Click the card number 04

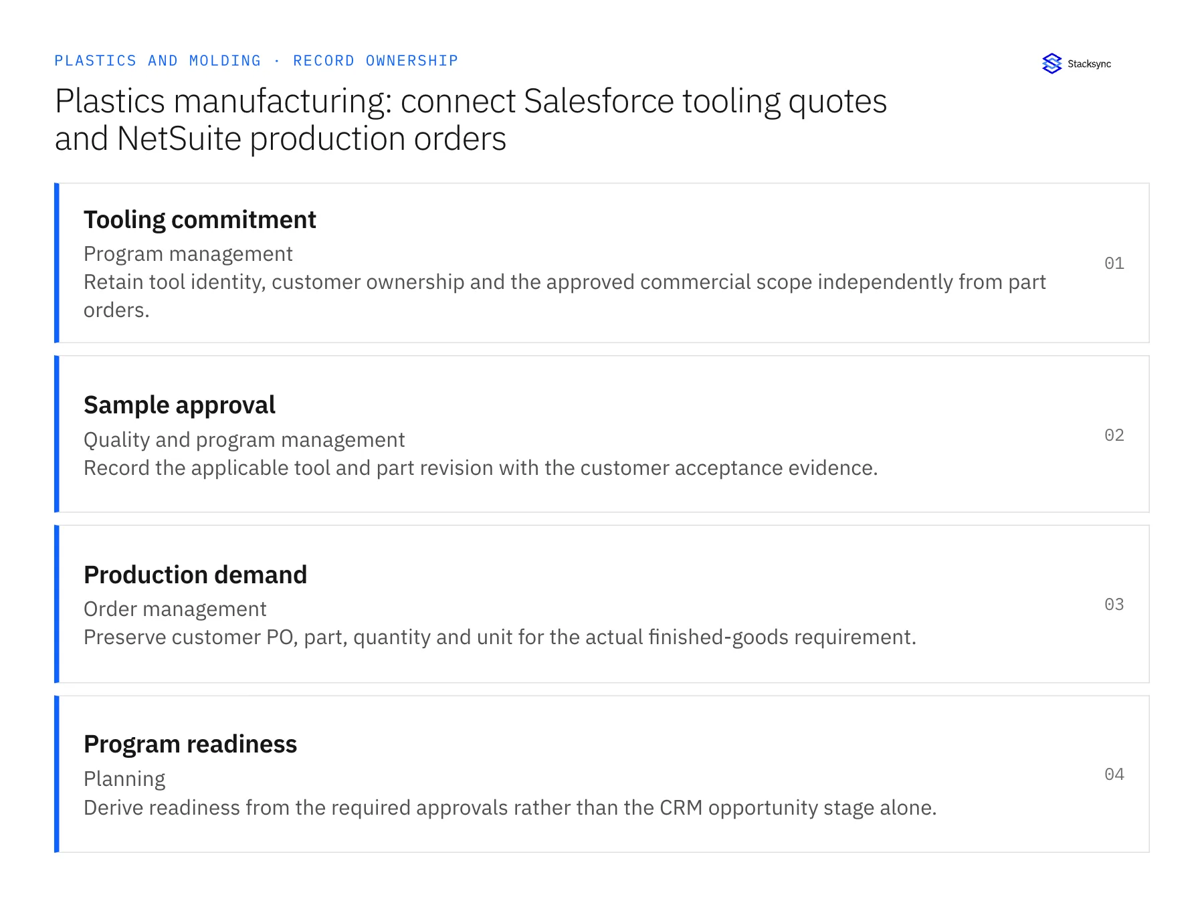tap(1114, 775)
